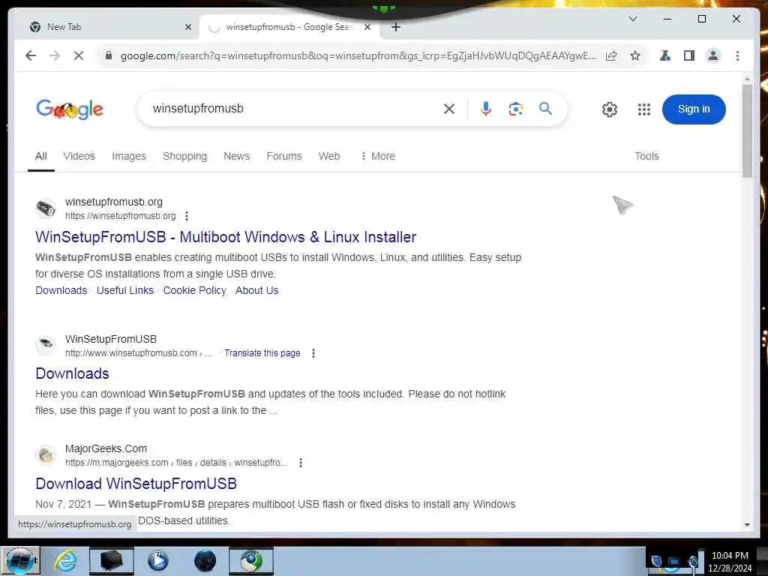This screenshot has height=576, width=768.
Task: Open the Useful Links sitelink
Action: point(125,290)
